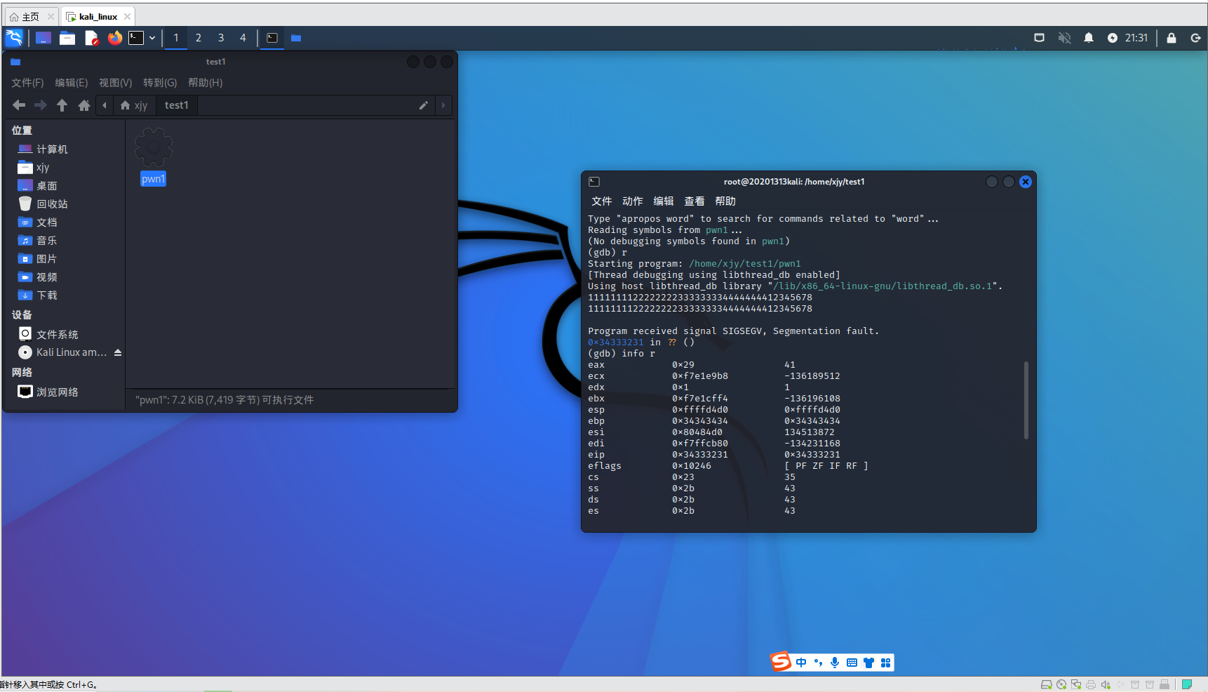
Task: Open the 帮助(H) menu in file manager
Action: (206, 83)
